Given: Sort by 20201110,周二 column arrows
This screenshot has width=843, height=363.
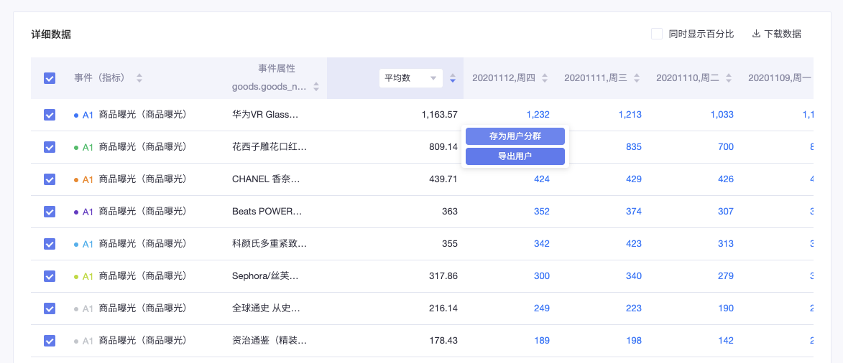Looking at the screenshot, I should pos(729,78).
